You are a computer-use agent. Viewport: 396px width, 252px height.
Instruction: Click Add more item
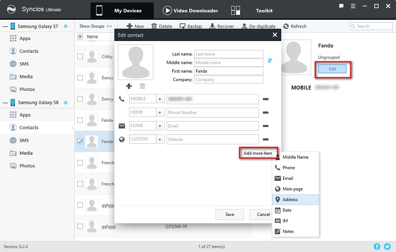(x=258, y=153)
